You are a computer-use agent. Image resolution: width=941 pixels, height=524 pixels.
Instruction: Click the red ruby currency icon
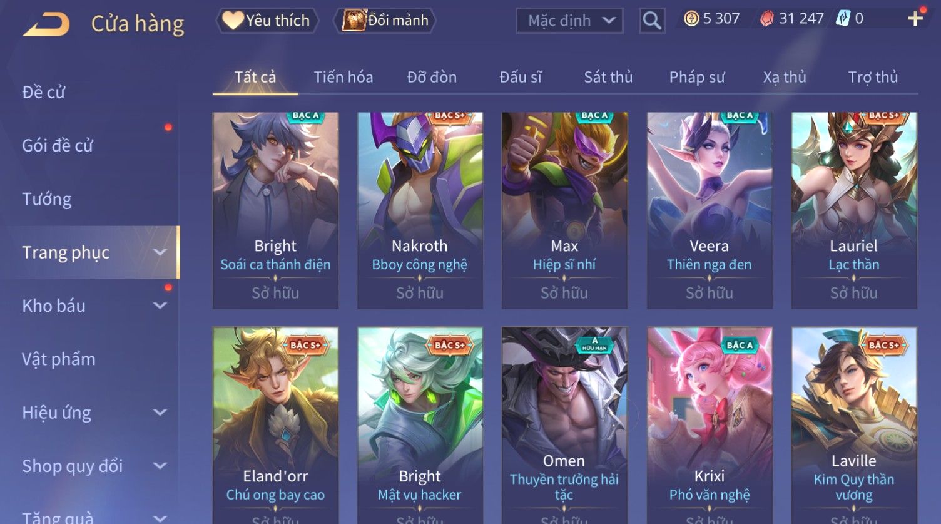(767, 19)
